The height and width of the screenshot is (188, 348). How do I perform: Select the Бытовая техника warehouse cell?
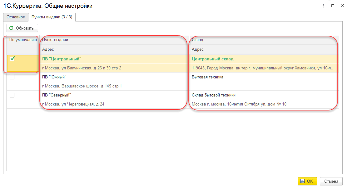pyautogui.click(x=207, y=77)
